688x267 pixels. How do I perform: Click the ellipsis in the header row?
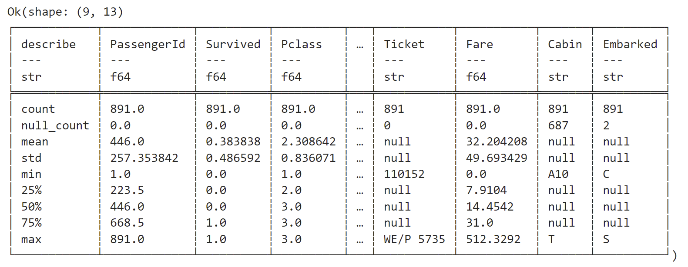coord(359,45)
